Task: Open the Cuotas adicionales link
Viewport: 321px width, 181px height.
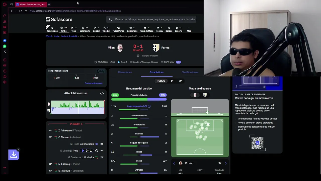Action: (93, 83)
